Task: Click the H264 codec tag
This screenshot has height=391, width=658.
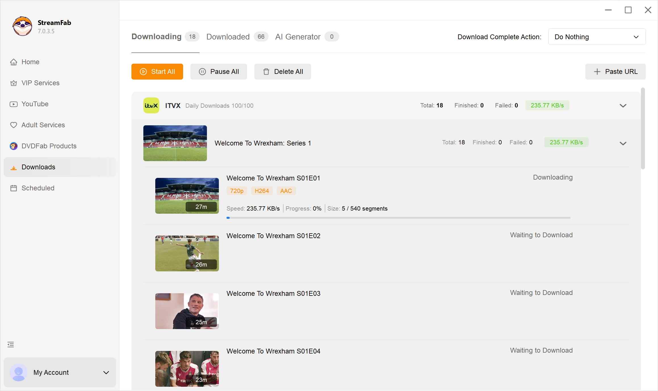Action: [262, 191]
